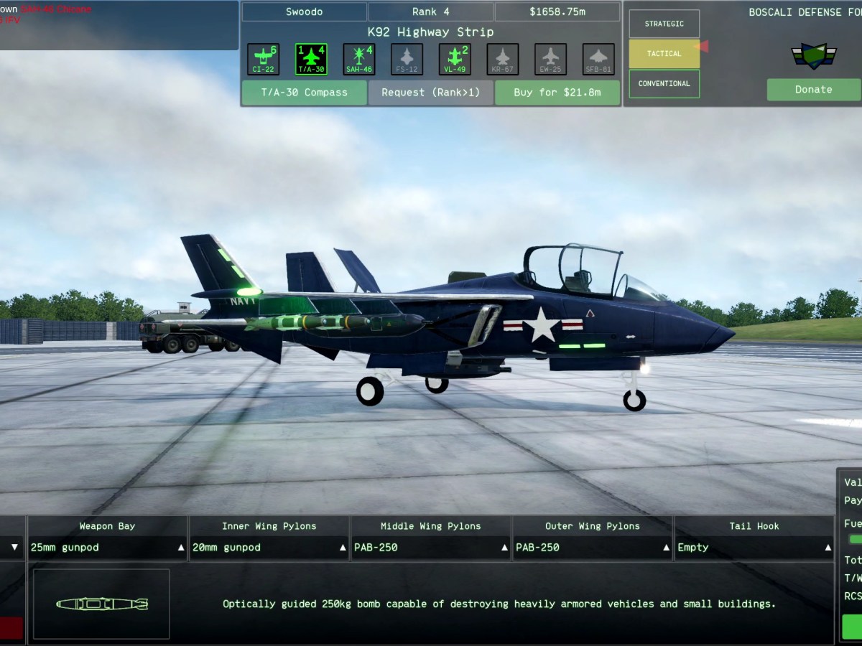This screenshot has width=862, height=646.
Task: Open the Weapon Bay loadout dropdown
Action: pyautogui.click(x=107, y=548)
